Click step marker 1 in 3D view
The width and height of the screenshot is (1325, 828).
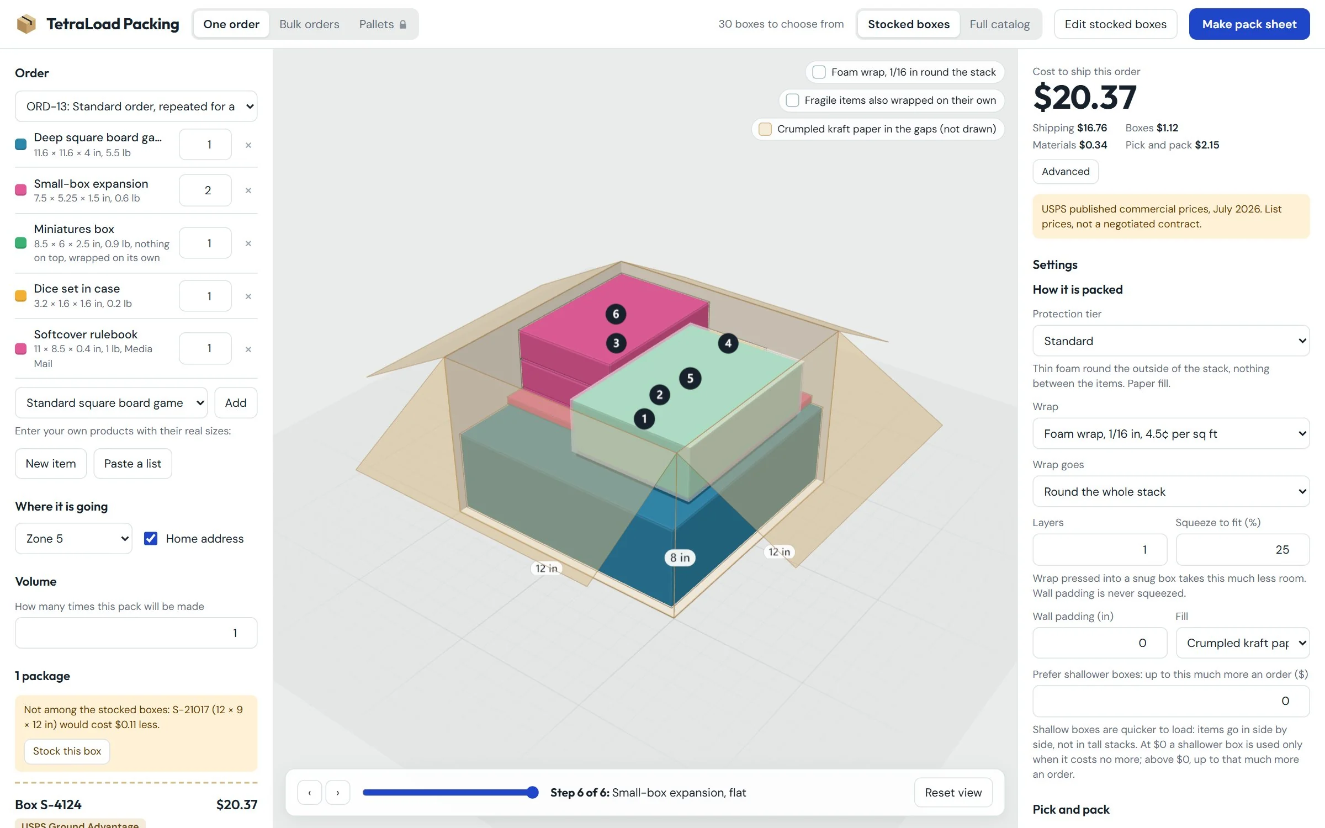644,419
